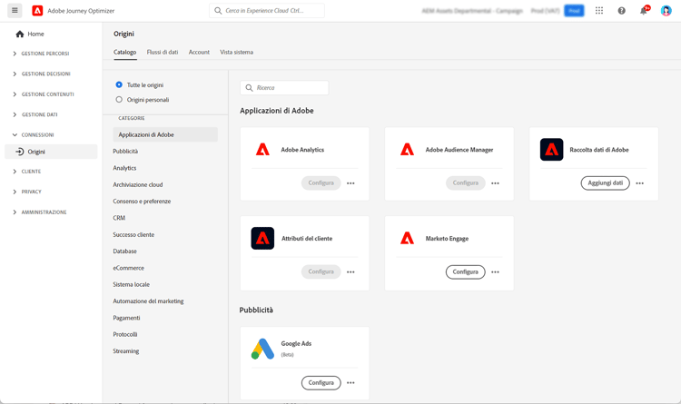Click Configura for Adobe Audience Manager
Image resolution: width=681 pixels, height=404 pixels.
click(x=465, y=182)
